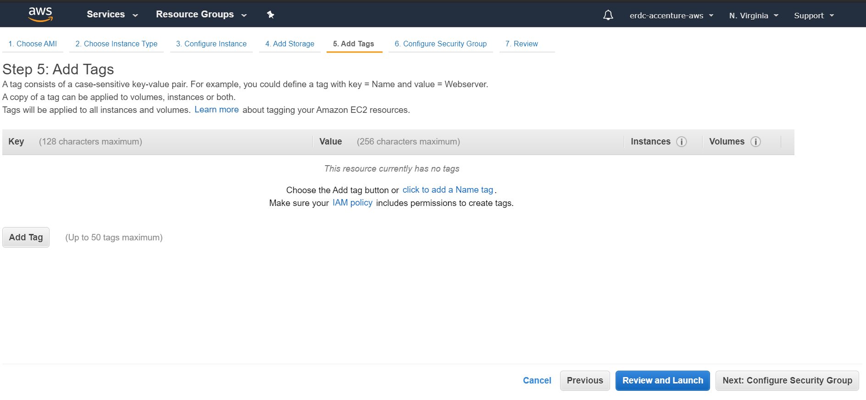Click the Review and Launch button

click(x=662, y=381)
